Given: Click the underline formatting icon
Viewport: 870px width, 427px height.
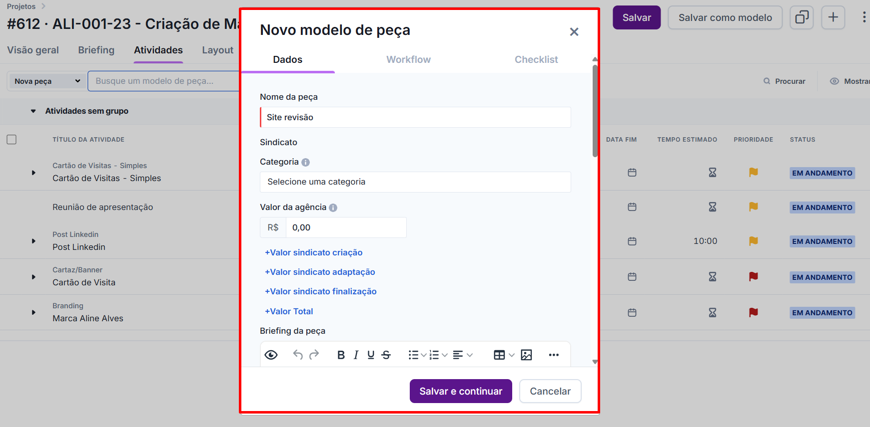Looking at the screenshot, I should pos(371,355).
